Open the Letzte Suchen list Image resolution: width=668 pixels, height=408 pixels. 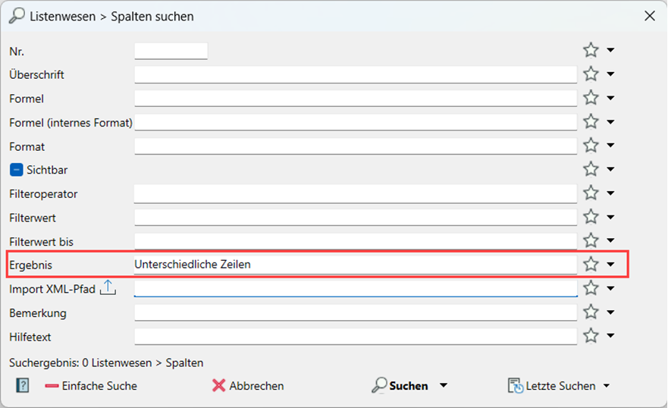click(552, 386)
